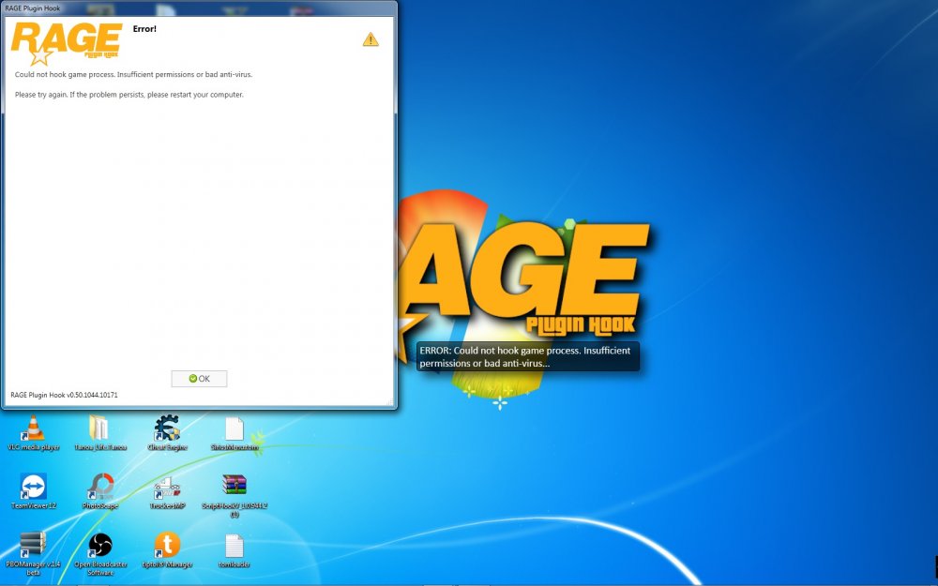Viewport: 938px width, 586px height.
Task: Click "Could not hook game process" message
Action: coord(133,75)
